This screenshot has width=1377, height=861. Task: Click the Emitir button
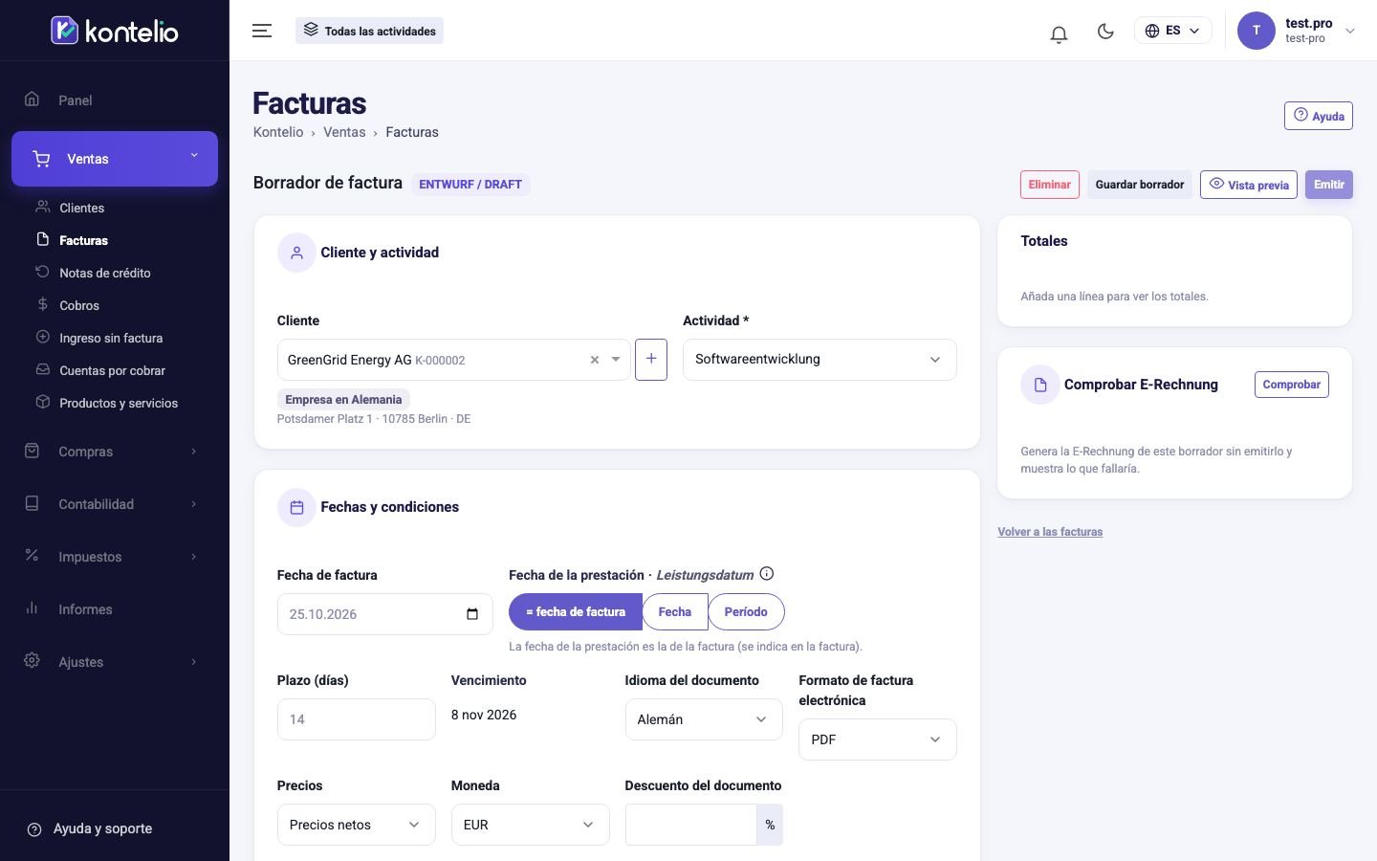[1329, 185]
